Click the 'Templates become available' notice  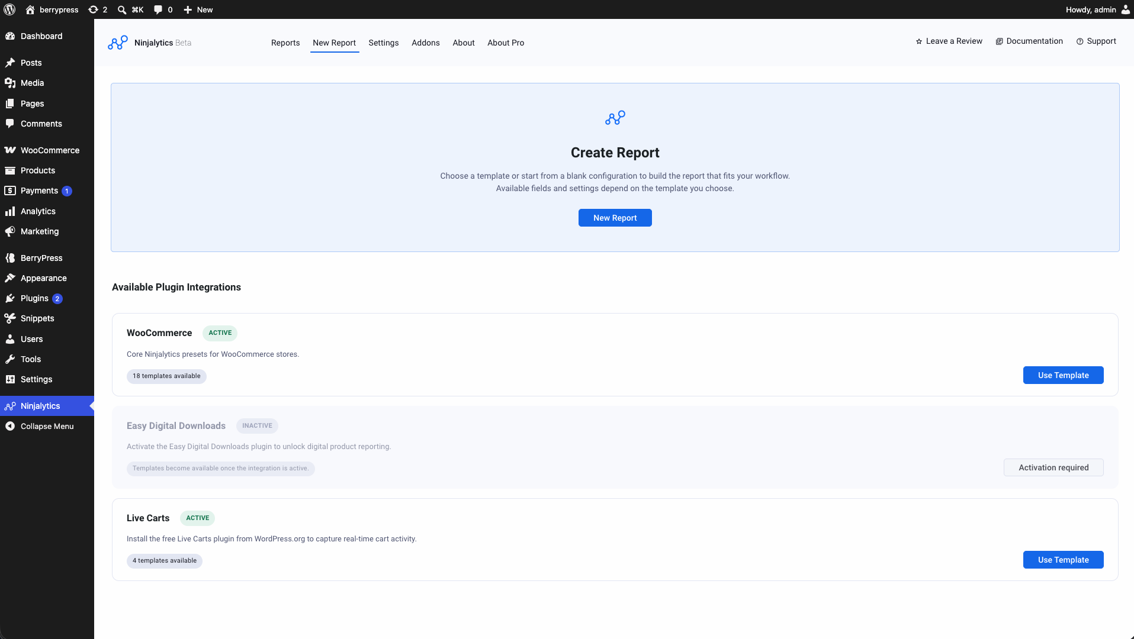[x=220, y=469]
